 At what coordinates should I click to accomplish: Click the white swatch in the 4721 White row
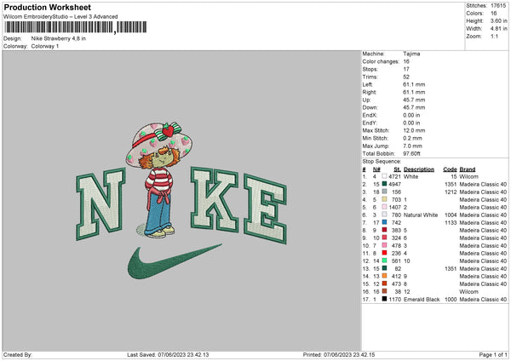(x=385, y=176)
